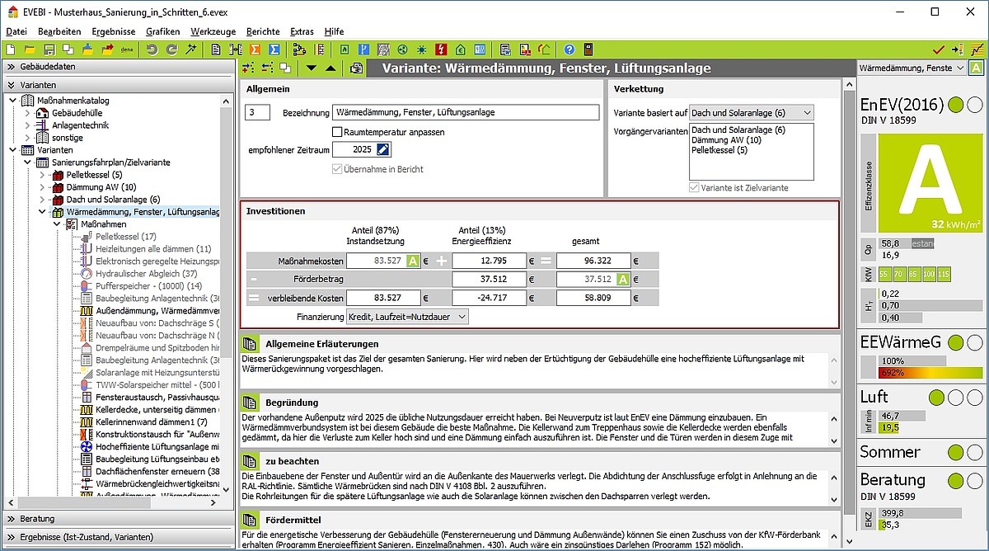Undo with the left curved arrow icon
The width and height of the screenshot is (989, 551).
point(152,49)
